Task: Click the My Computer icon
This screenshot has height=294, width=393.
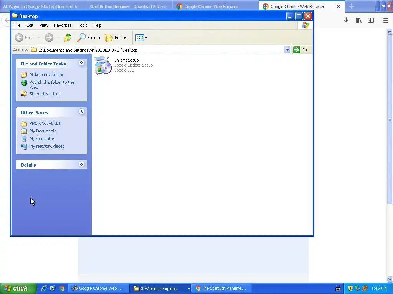Action: click(x=24, y=139)
